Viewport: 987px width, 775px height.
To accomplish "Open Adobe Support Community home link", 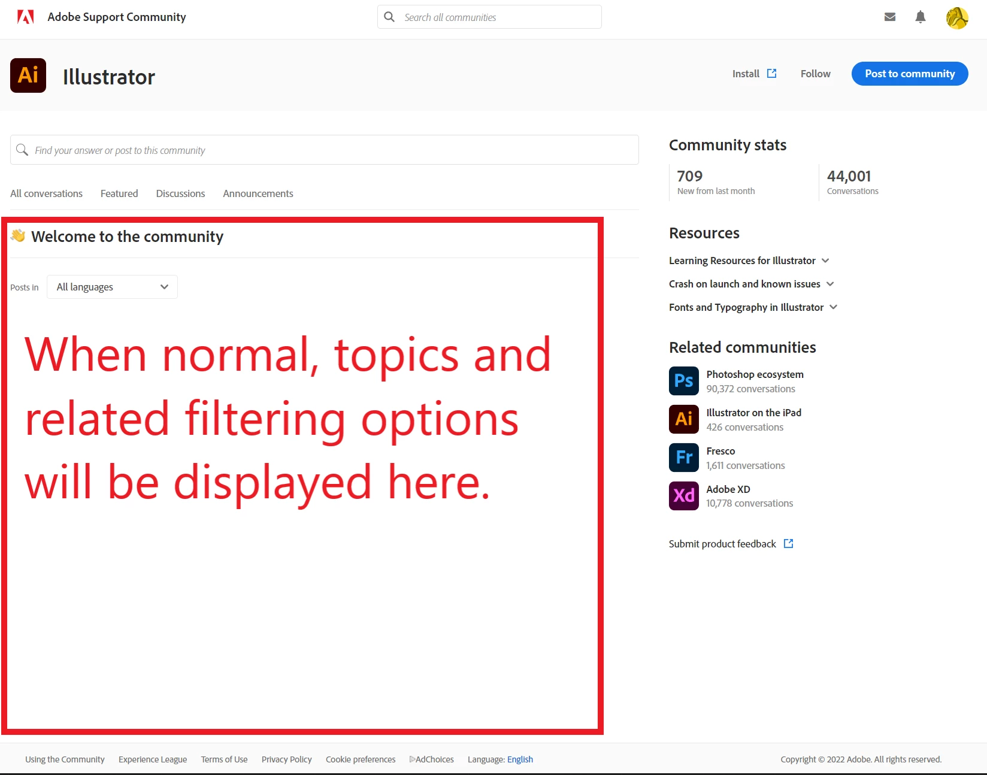I will [x=117, y=17].
